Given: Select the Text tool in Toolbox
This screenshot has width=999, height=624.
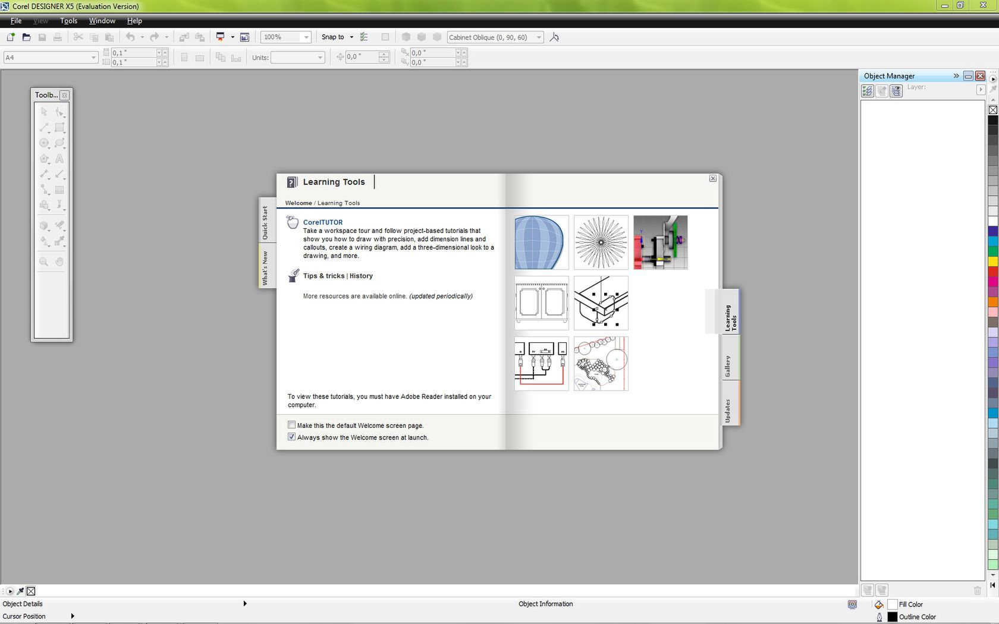Looking at the screenshot, I should click(59, 159).
